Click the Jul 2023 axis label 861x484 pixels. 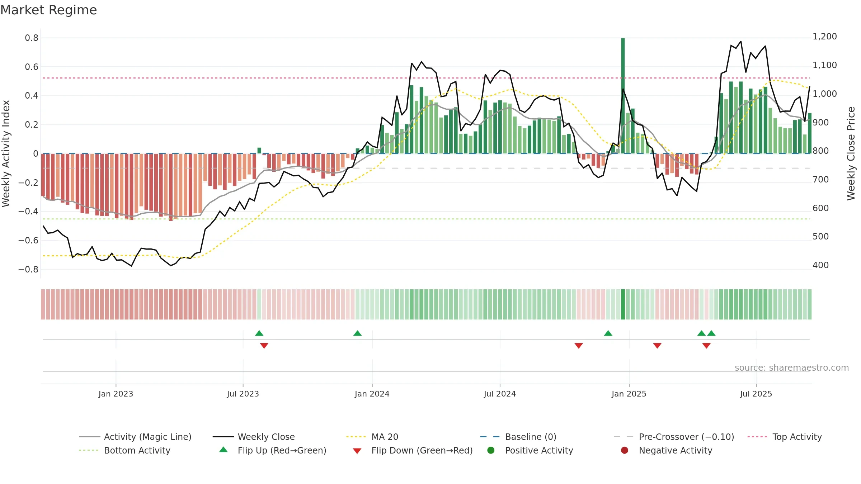243,394
